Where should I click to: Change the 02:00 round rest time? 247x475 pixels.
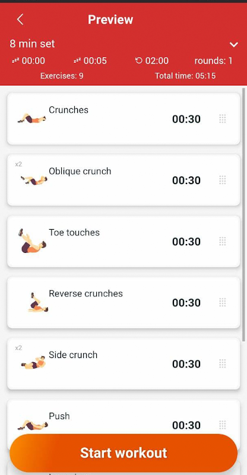[152, 61]
